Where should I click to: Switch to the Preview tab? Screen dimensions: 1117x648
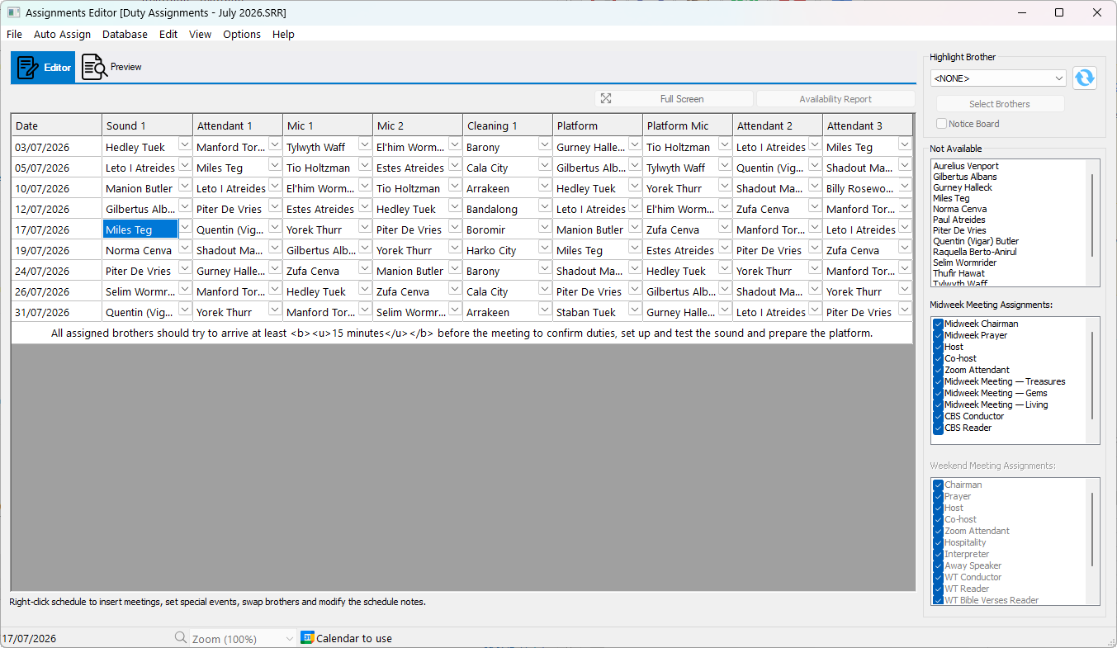point(111,67)
